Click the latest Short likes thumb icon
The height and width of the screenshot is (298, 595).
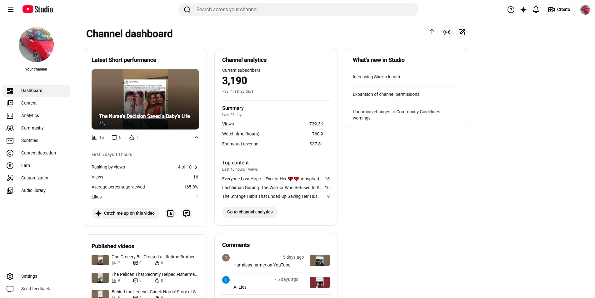[x=132, y=138]
